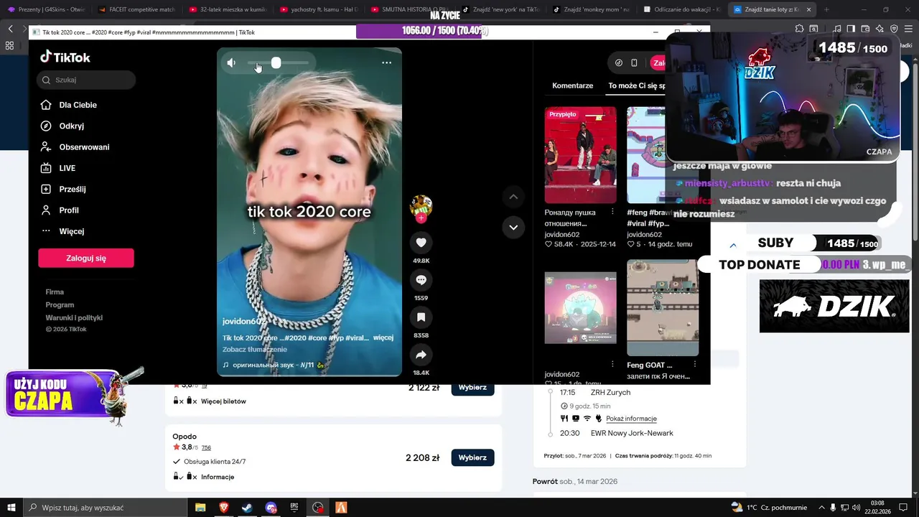Viewport: 919px width, 517px height.
Task: Open options for Feng GOAT video
Action: [x=694, y=365]
